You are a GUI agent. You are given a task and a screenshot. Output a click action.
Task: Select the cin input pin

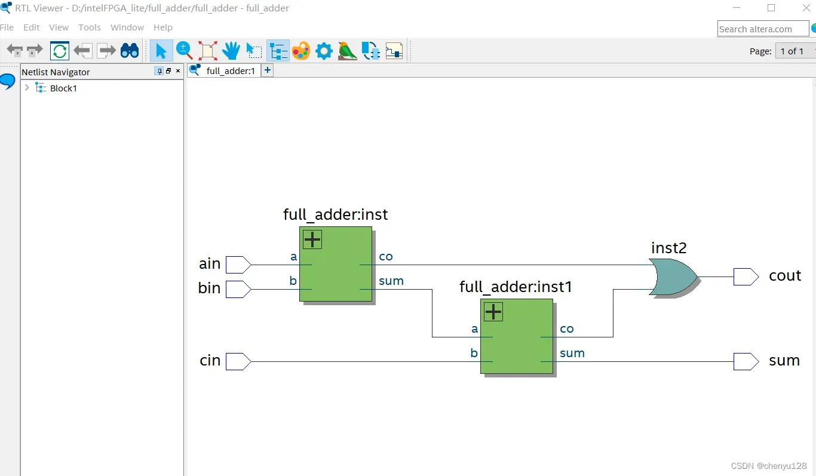pos(238,361)
